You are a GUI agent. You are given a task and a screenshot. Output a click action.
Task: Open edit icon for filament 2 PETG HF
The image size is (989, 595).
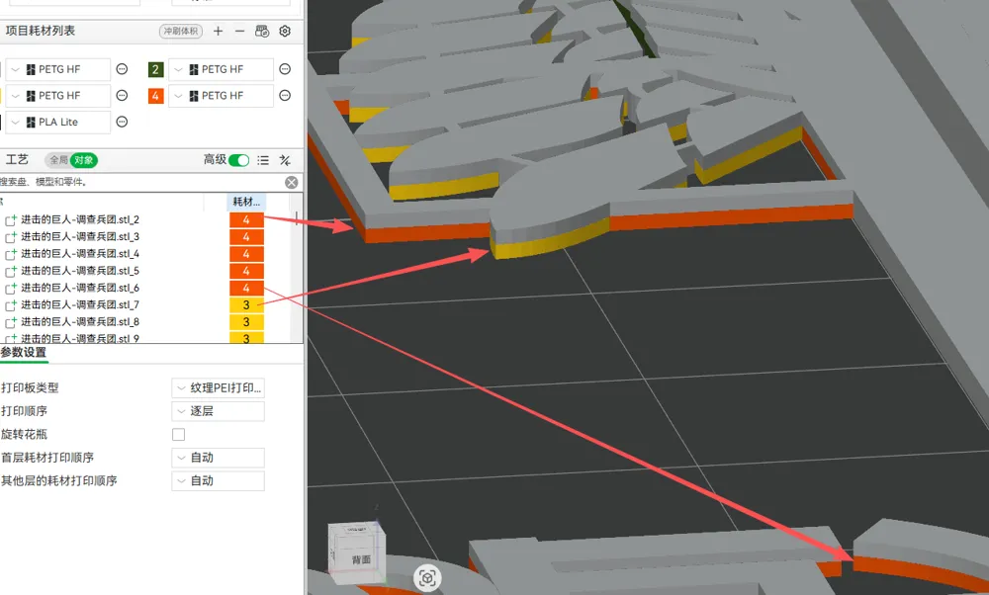tap(285, 69)
